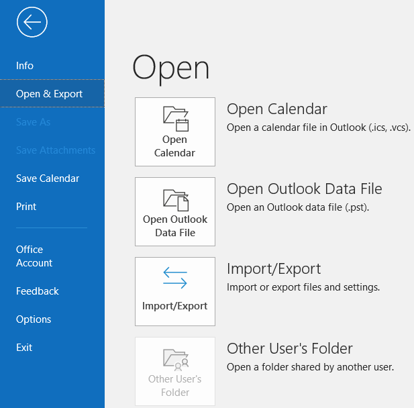The image size is (414, 408).
Task: Click the Open Calendar heading text
Action: [x=277, y=109]
